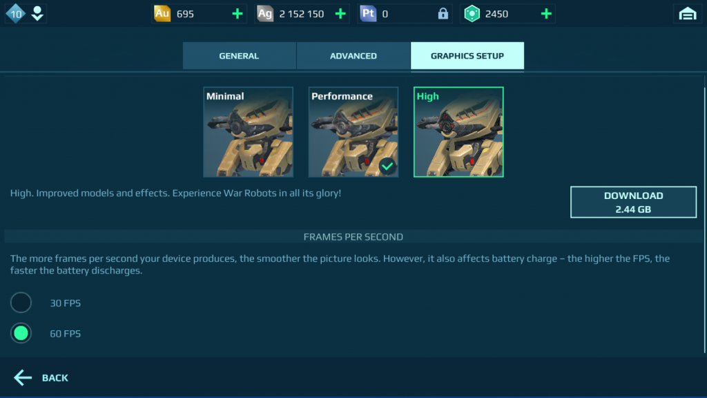Select the High graphics preset thumbnail

pos(458,132)
